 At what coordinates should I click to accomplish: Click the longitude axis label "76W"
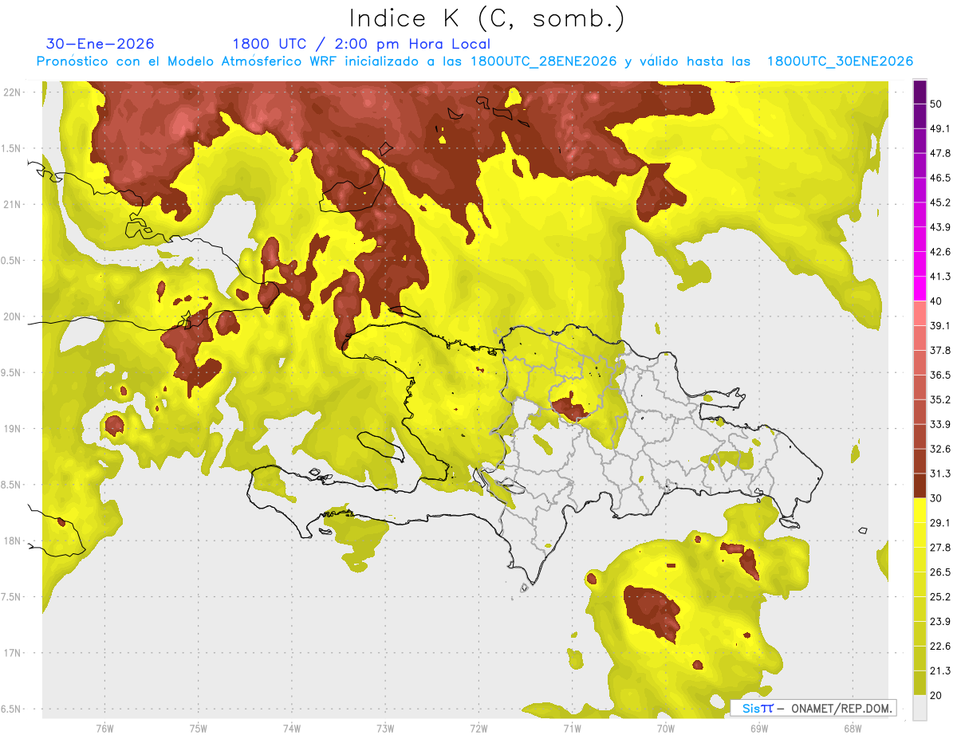pos(104,729)
